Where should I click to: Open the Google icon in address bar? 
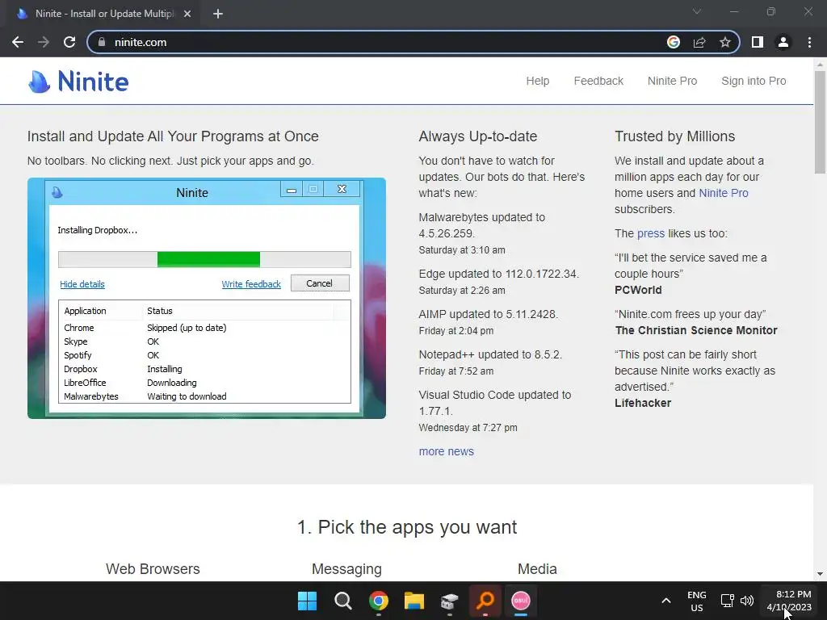point(674,42)
